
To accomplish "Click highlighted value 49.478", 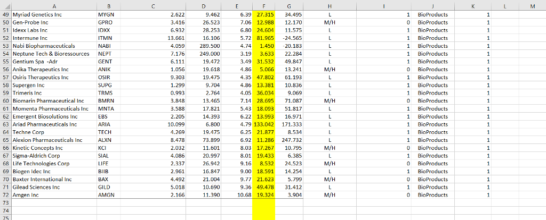I will click(263, 187).
